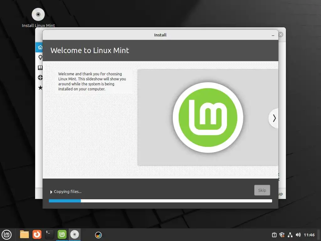Select the Home icon in Welcome sidebar
Viewport: 321px width, 241px height.
(40, 47)
